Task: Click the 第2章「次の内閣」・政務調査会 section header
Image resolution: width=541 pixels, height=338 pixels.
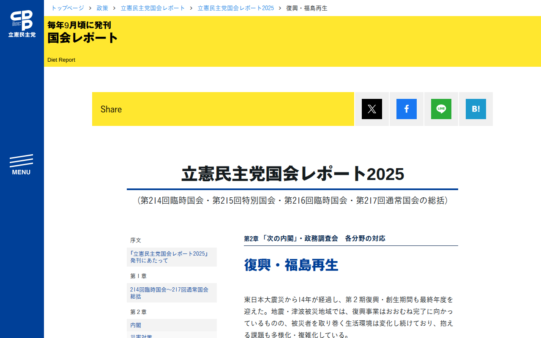Action: click(x=314, y=238)
